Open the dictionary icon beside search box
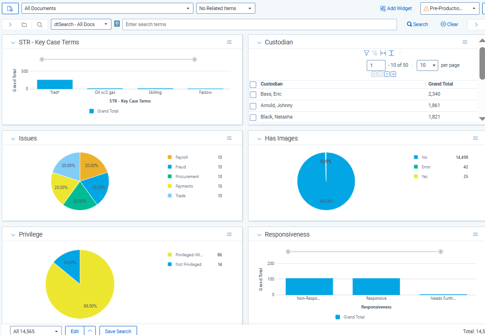 tap(117, 24)
